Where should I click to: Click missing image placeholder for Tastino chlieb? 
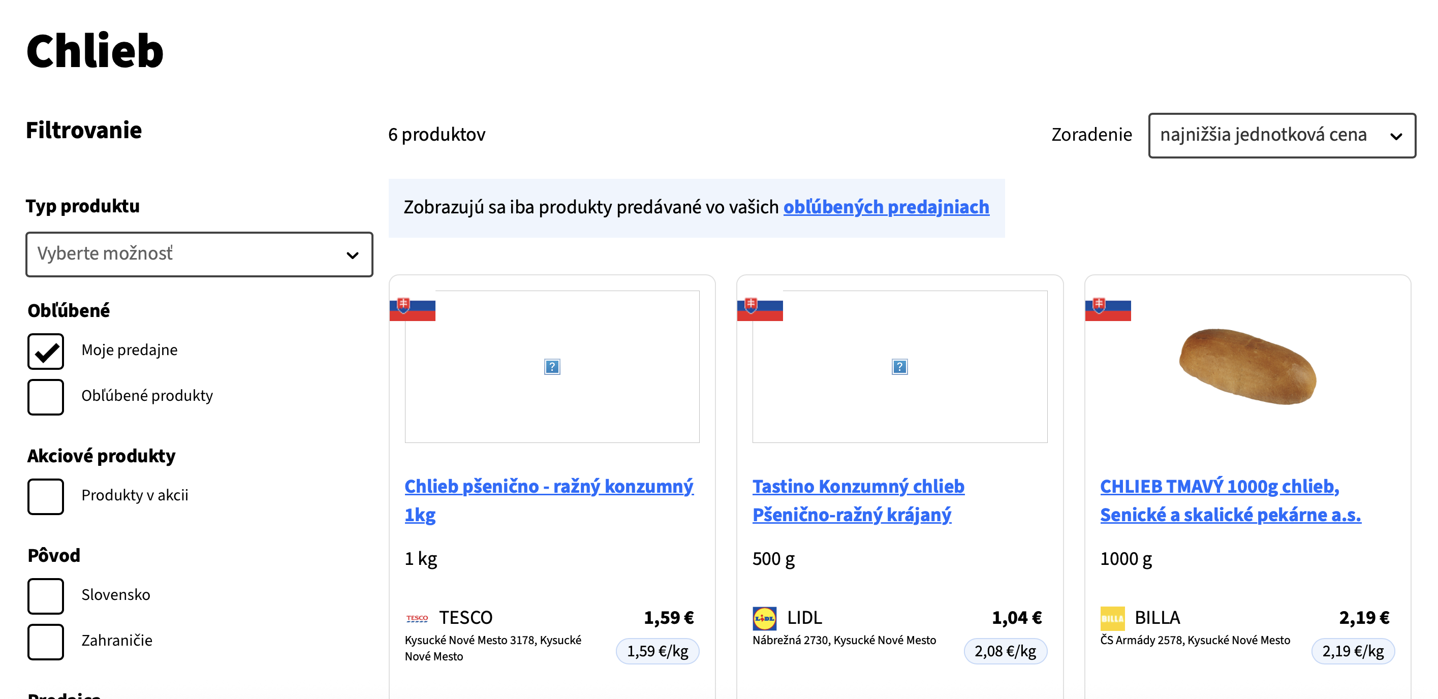coord(900,366)
